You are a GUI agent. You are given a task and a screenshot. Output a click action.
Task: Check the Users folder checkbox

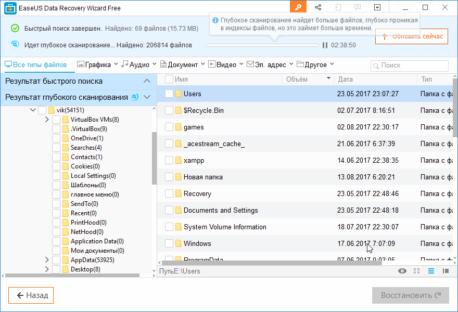169,94
